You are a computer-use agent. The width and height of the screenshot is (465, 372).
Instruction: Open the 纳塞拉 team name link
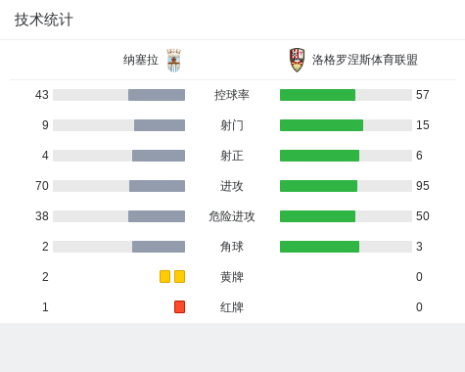141,60
